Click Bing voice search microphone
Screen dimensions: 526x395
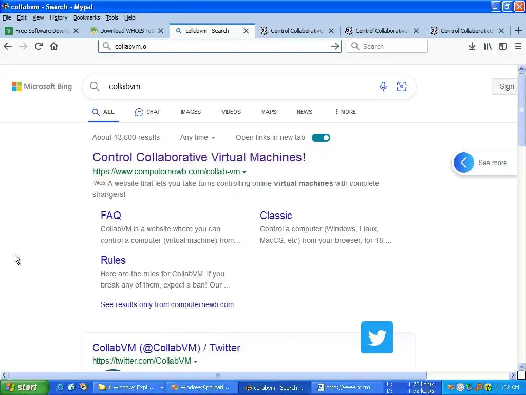point(383,86)
